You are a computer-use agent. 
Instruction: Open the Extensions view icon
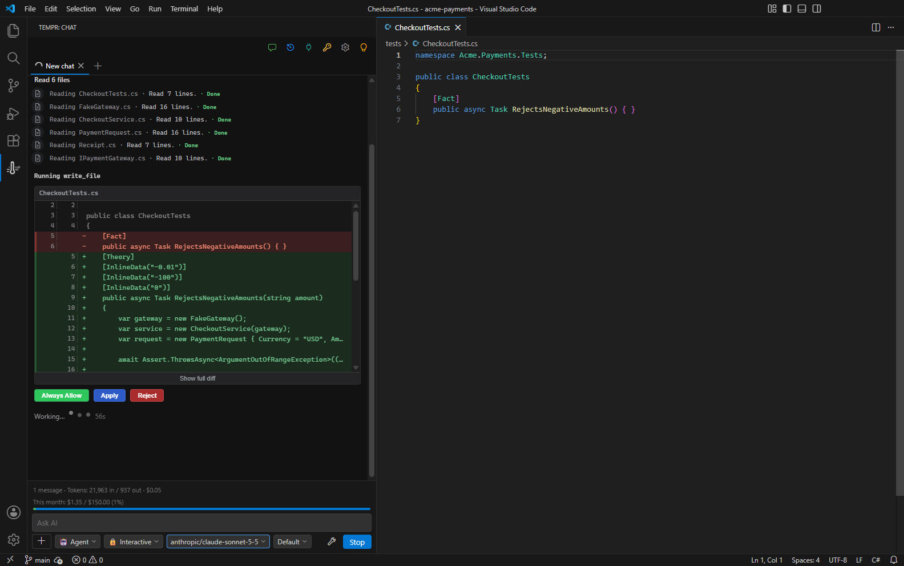(13, 140)
